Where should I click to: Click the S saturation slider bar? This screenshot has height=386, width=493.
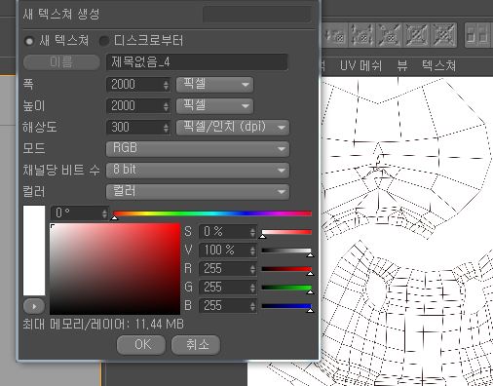point(286,232)
